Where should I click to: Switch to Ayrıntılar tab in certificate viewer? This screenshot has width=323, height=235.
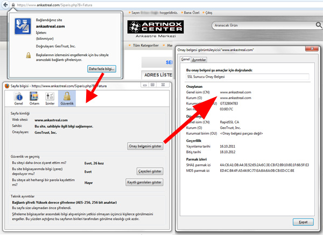coord(199,60)
